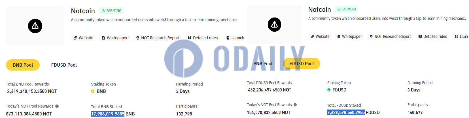Open Website link in right panel
Viewport: 469px width, 118px height.
320,36
